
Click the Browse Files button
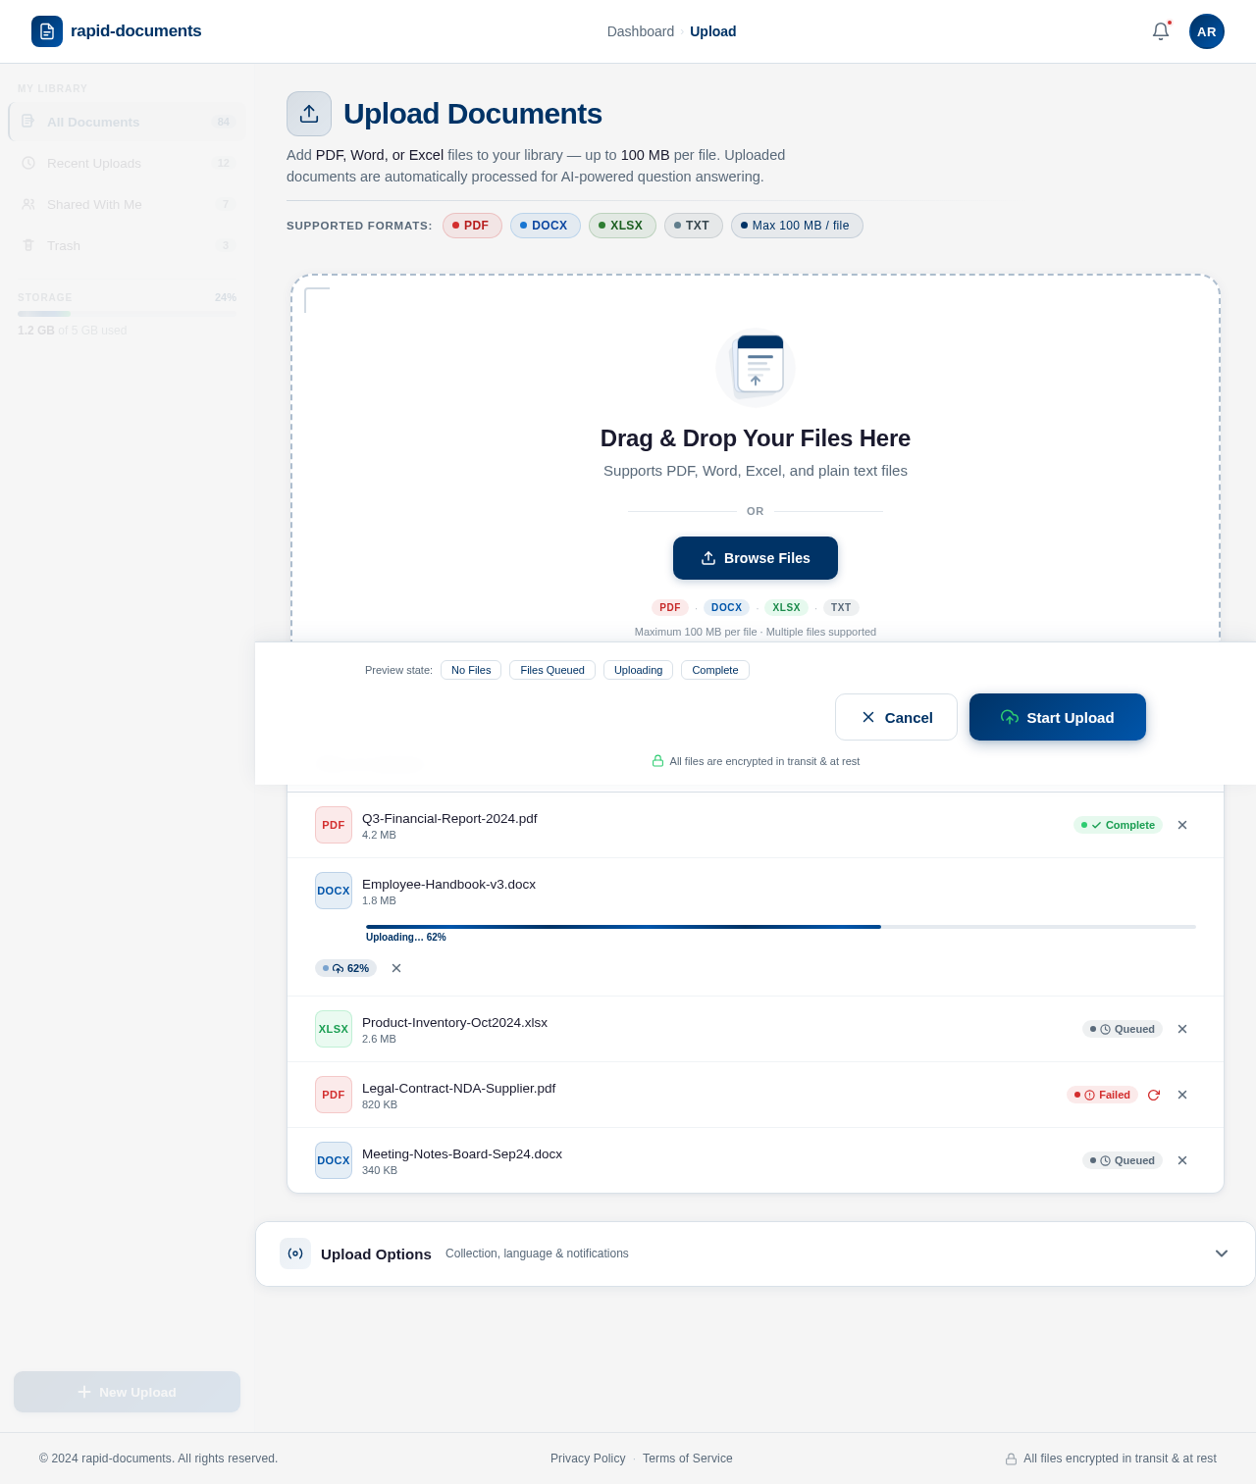click(x=755, y=558)
